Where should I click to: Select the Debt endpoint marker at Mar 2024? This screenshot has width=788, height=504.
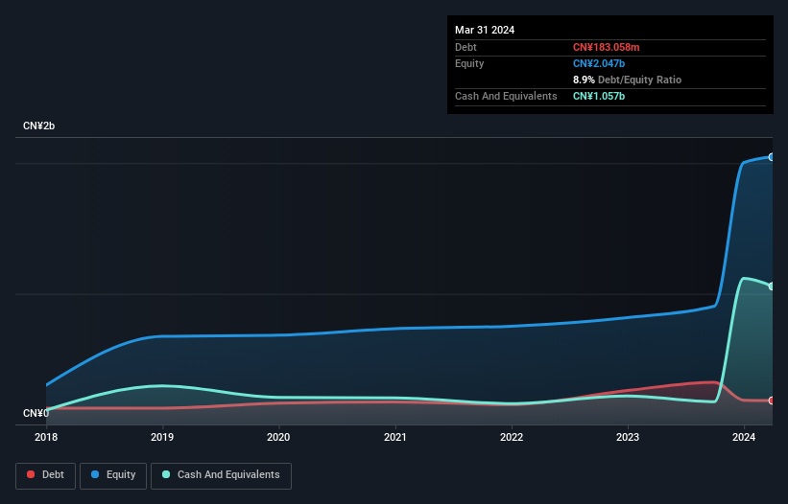(x=772, y=401)
